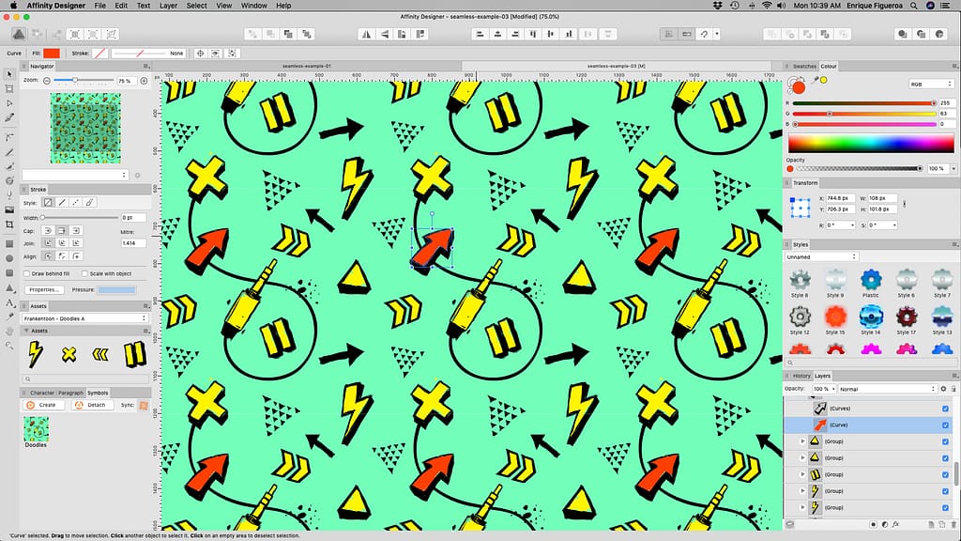This screenshot has height=541, width=961.
Task: Click the Properties button in the Stroke panel
Action: pyautogui.click(x=44, y=289)
